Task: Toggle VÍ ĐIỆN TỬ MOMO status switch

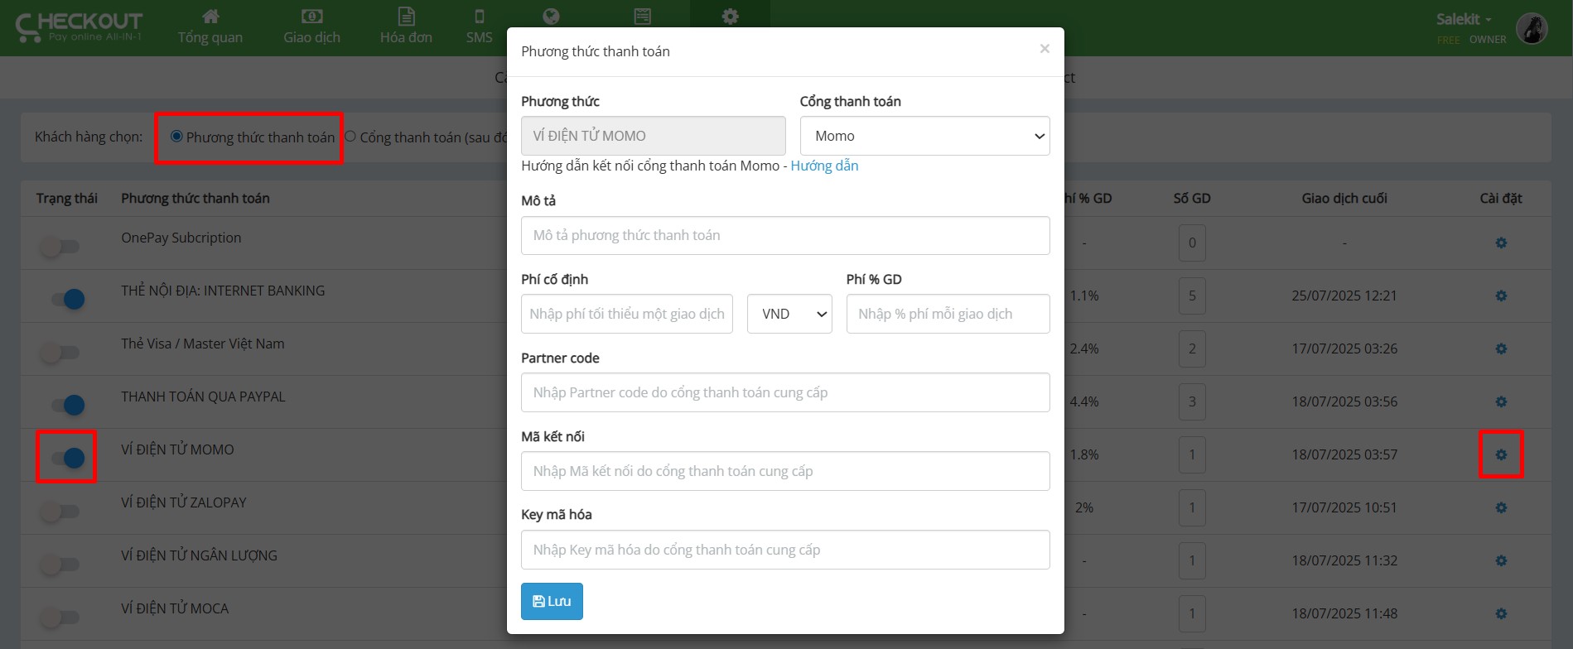Action: pyautogui.click(x=66, y=458)
